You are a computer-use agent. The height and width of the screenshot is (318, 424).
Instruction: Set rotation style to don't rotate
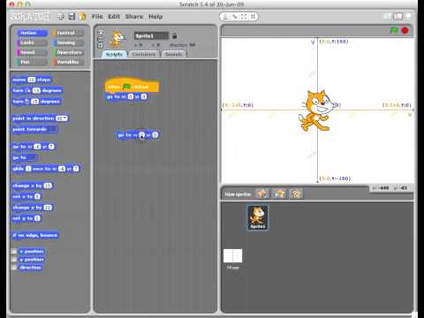click(x=101, y=46)
